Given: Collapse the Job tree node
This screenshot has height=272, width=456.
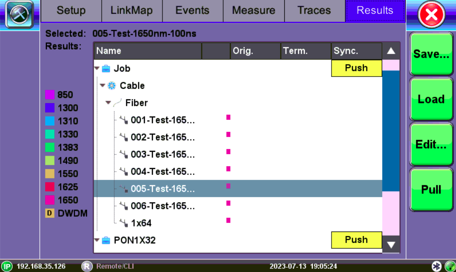Looking at the screenshot, I should (97, 68).
